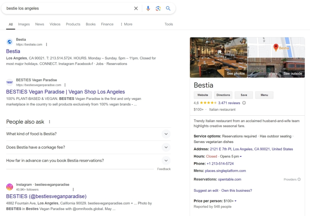Image resolution: width=310 pixels, height=216 pixels.
Task: Switch to the Images tab
Action: click(x=24, y=24)
